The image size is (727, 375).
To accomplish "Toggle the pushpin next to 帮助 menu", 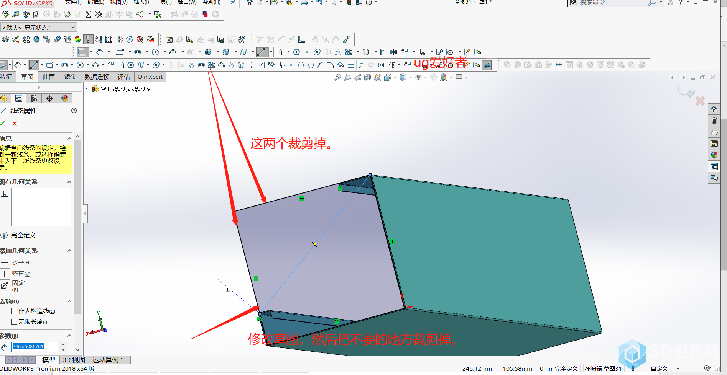I will point(233,2).
